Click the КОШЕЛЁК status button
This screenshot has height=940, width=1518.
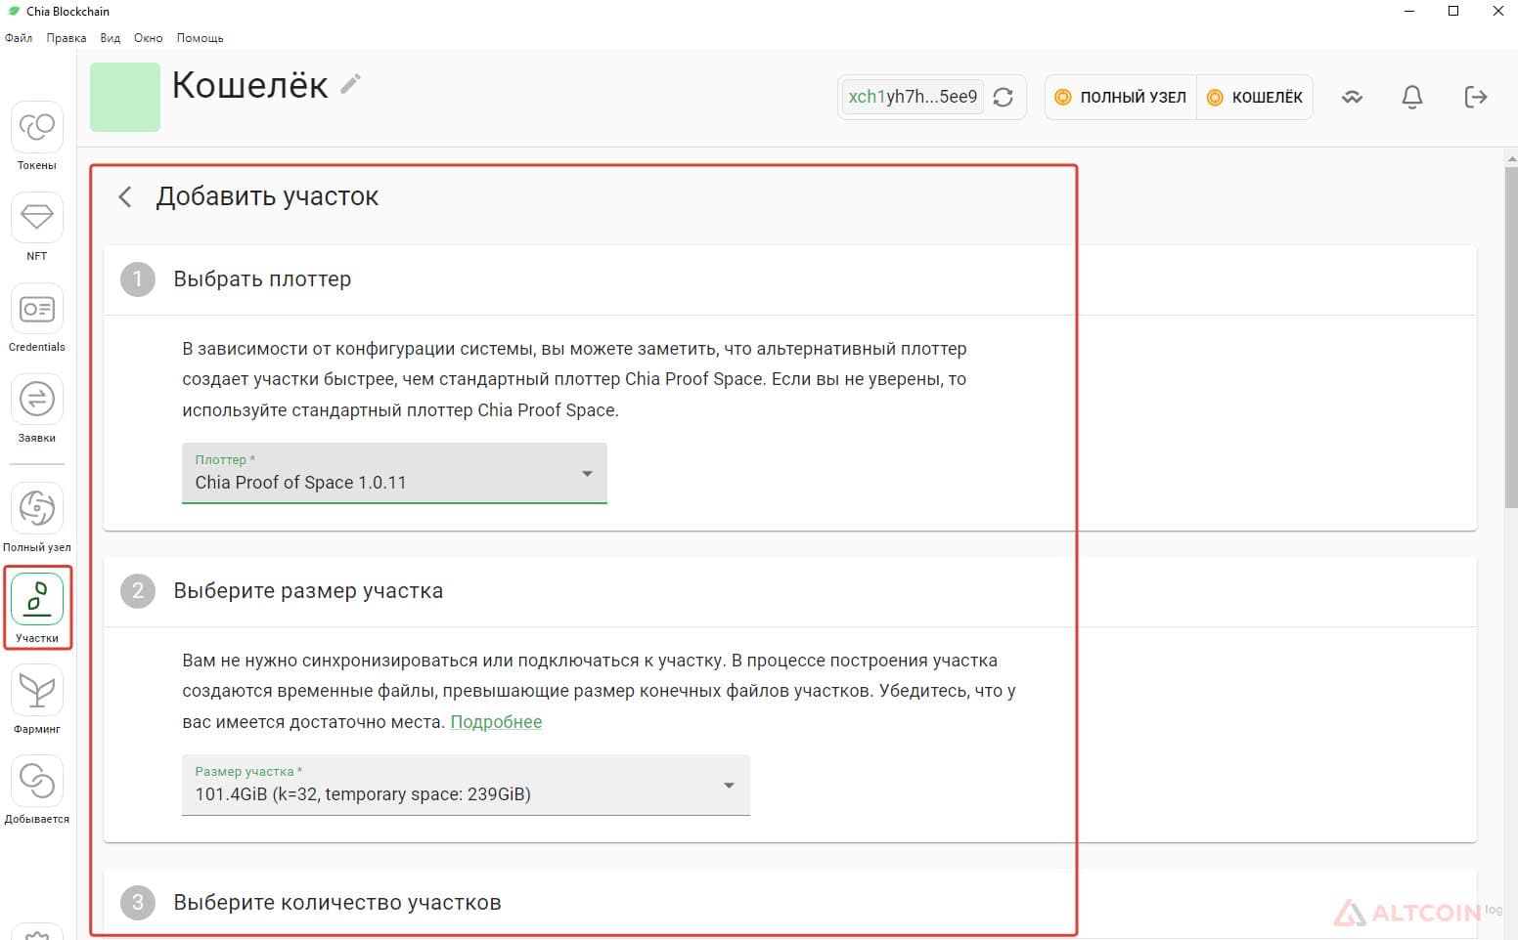tap(1255, 97)
